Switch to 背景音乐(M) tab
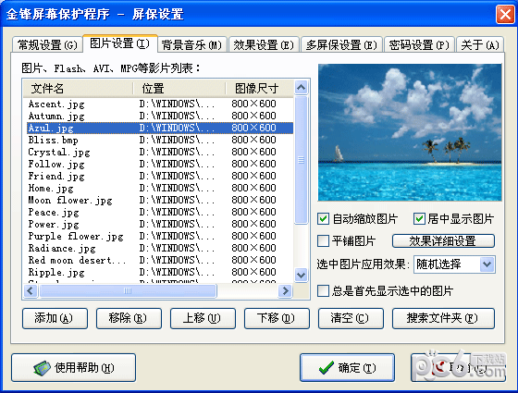 192,44
